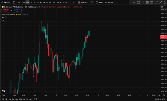This screenshot has width=167, height=101.
Task: Open the indicator templates grid icon
Action: click(x=91, y=2)
